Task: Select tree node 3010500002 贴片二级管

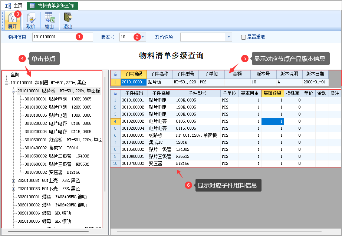Action: pos(57,156)
